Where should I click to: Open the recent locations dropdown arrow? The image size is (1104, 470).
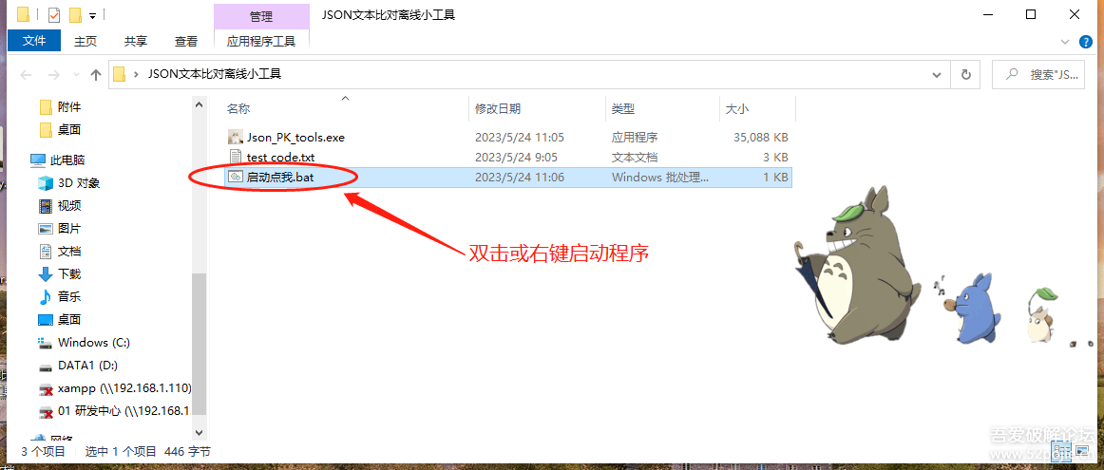[x=75, y=75]
